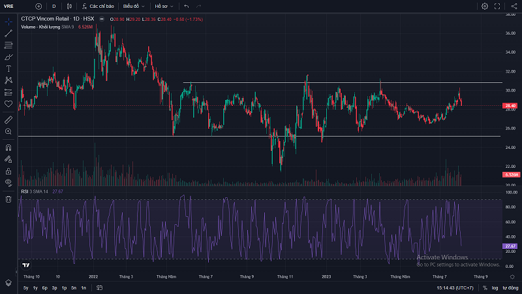Pick the text annotation tool

[x=8, y=68]
